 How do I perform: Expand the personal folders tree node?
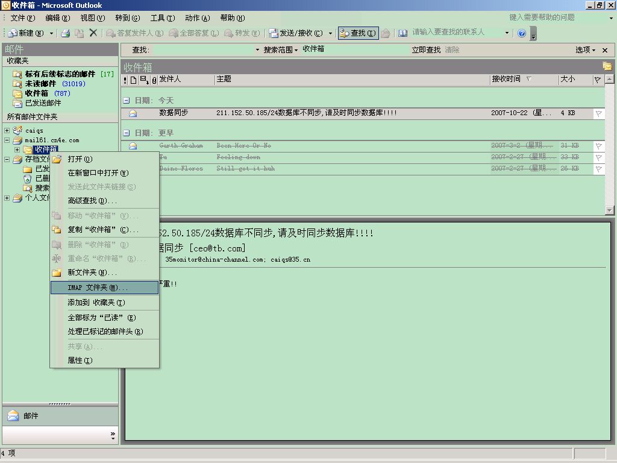coord(7,198)
